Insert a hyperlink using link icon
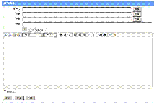This screenshot has width=158, height=104. (x=110, y=35)
